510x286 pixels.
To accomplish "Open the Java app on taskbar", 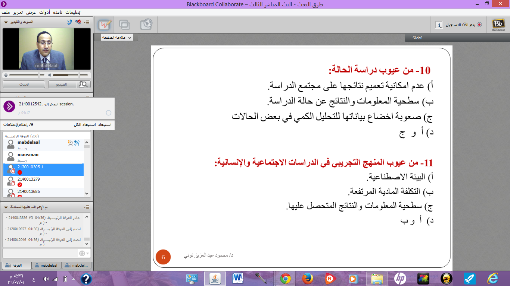I will (x=215, y=279).
